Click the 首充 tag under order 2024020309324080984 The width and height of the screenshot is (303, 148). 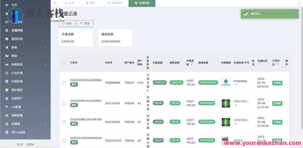[x=74, y=84]
